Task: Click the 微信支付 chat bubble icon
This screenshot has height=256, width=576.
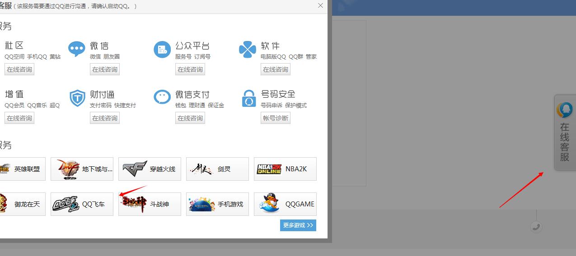Action: point(162,98)
